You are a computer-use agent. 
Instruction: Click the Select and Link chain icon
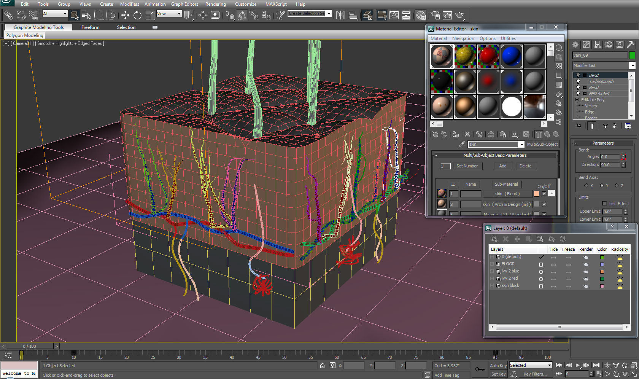(8, 15)
